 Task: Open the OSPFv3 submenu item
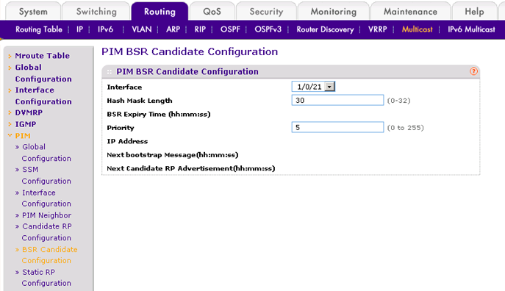[268, 29]
